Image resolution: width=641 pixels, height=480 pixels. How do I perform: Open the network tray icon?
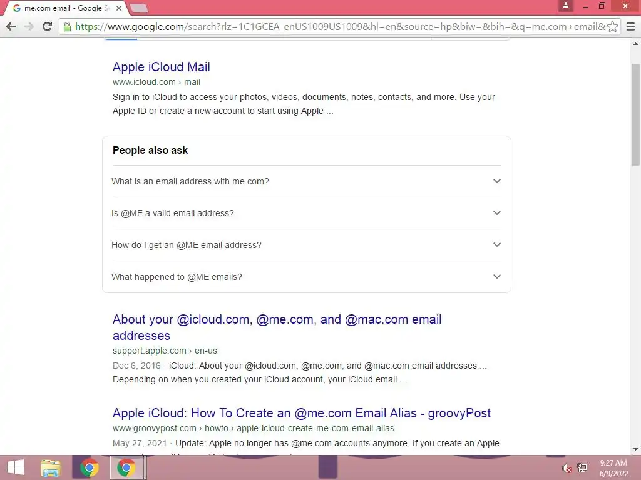pyautogui.click(x=582, y=467)
